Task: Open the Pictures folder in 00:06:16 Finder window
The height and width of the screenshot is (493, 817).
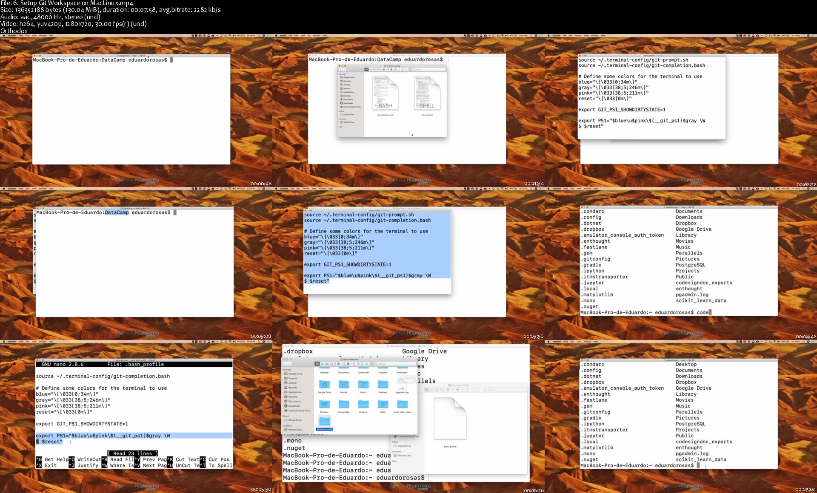Action: (324, 404)
